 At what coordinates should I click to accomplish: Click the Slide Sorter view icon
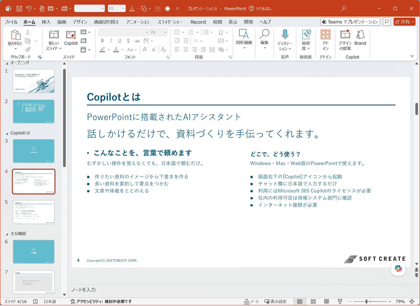[313, 302]
